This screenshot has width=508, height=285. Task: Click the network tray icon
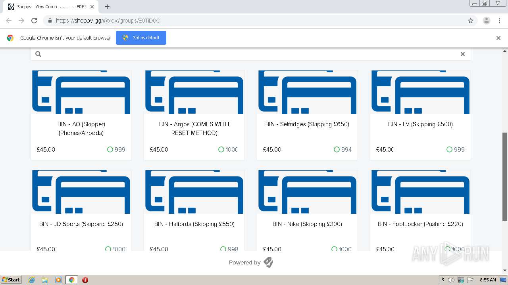click(x=461, y=280)
